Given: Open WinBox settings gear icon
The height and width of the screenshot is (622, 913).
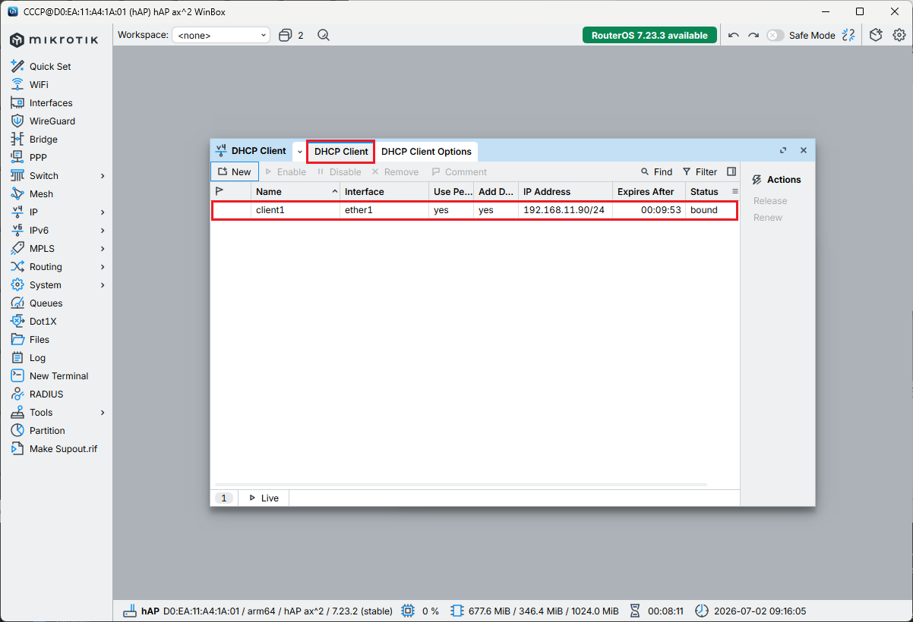Looking at the screenshot, I should click(x=899, y=35).
